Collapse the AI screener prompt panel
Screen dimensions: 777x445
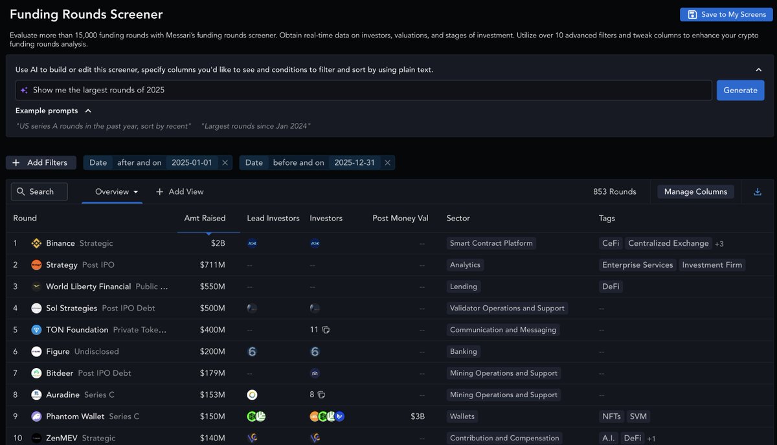(758, 70)
